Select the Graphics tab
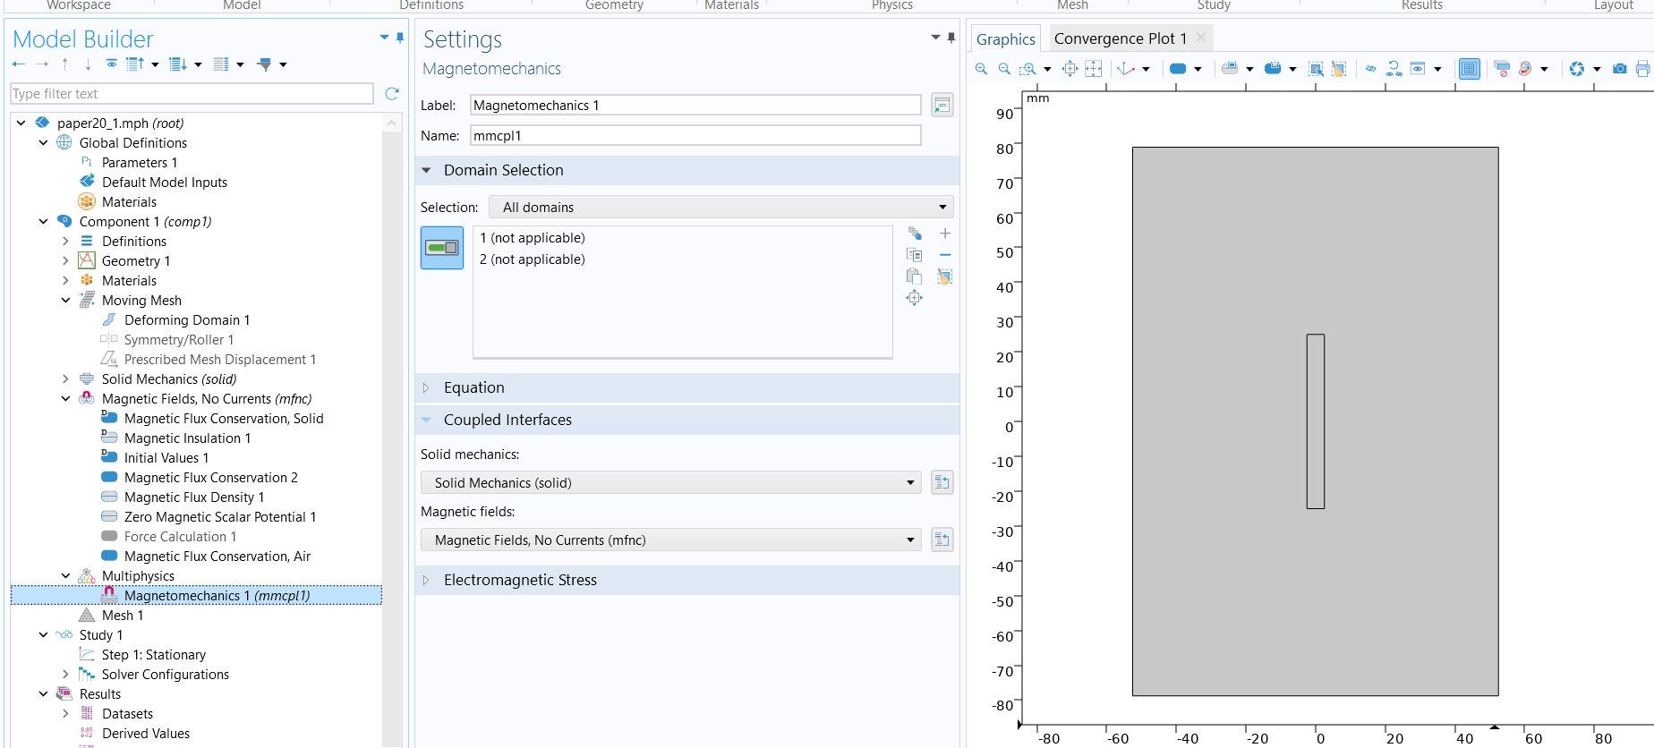This screenshot has height=748, width=1654. 1005,39
